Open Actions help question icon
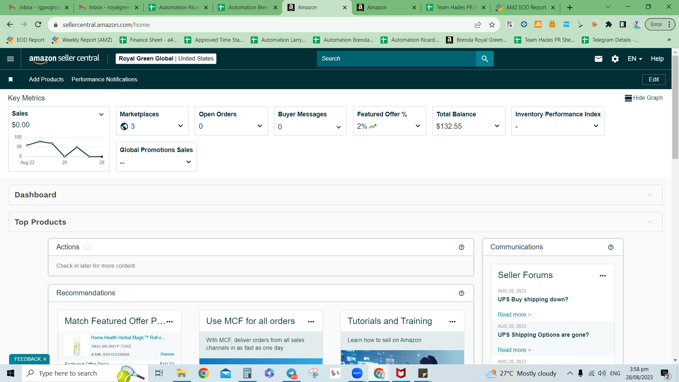Screen dimensions: 679x382 coord(462,247)
